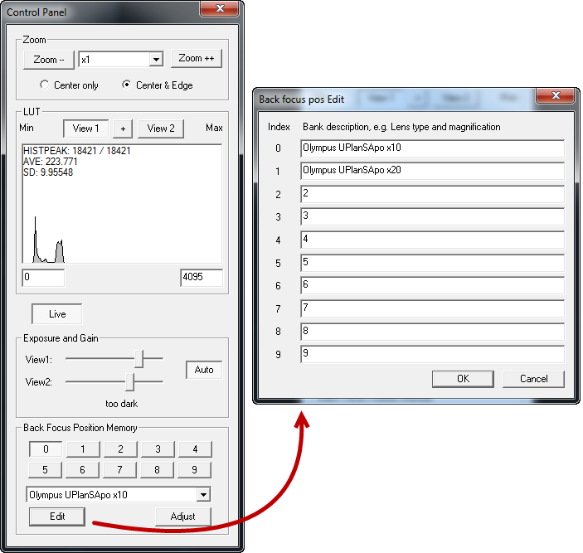Select the Center only radio button

pos(45,85)
